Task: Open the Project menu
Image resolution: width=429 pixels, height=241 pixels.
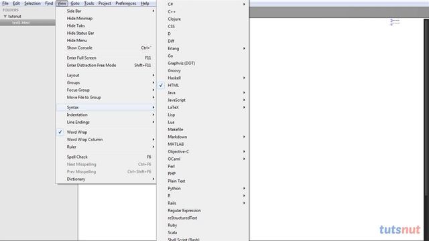Action: coord(105,3)
